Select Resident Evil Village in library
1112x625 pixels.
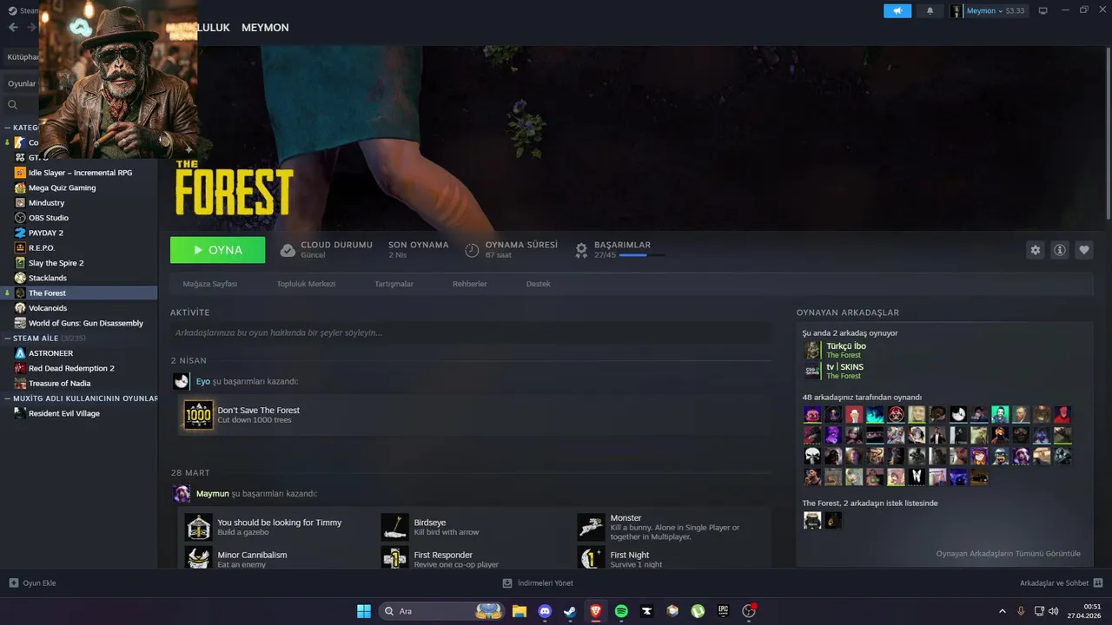point(63,413)
